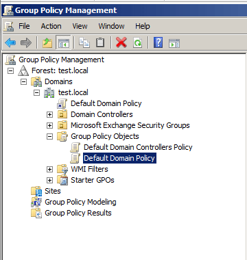This screenshot has width=247, height=260.
Task: Click the gray Forward arrow in toolbar
Action: click(x=26, y=42)
